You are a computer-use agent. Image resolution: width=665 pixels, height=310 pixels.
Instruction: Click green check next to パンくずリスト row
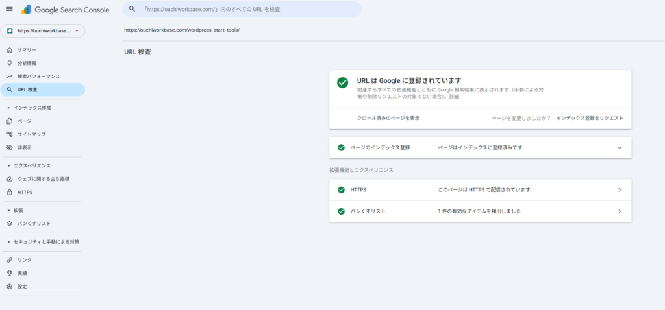point(341,211)
